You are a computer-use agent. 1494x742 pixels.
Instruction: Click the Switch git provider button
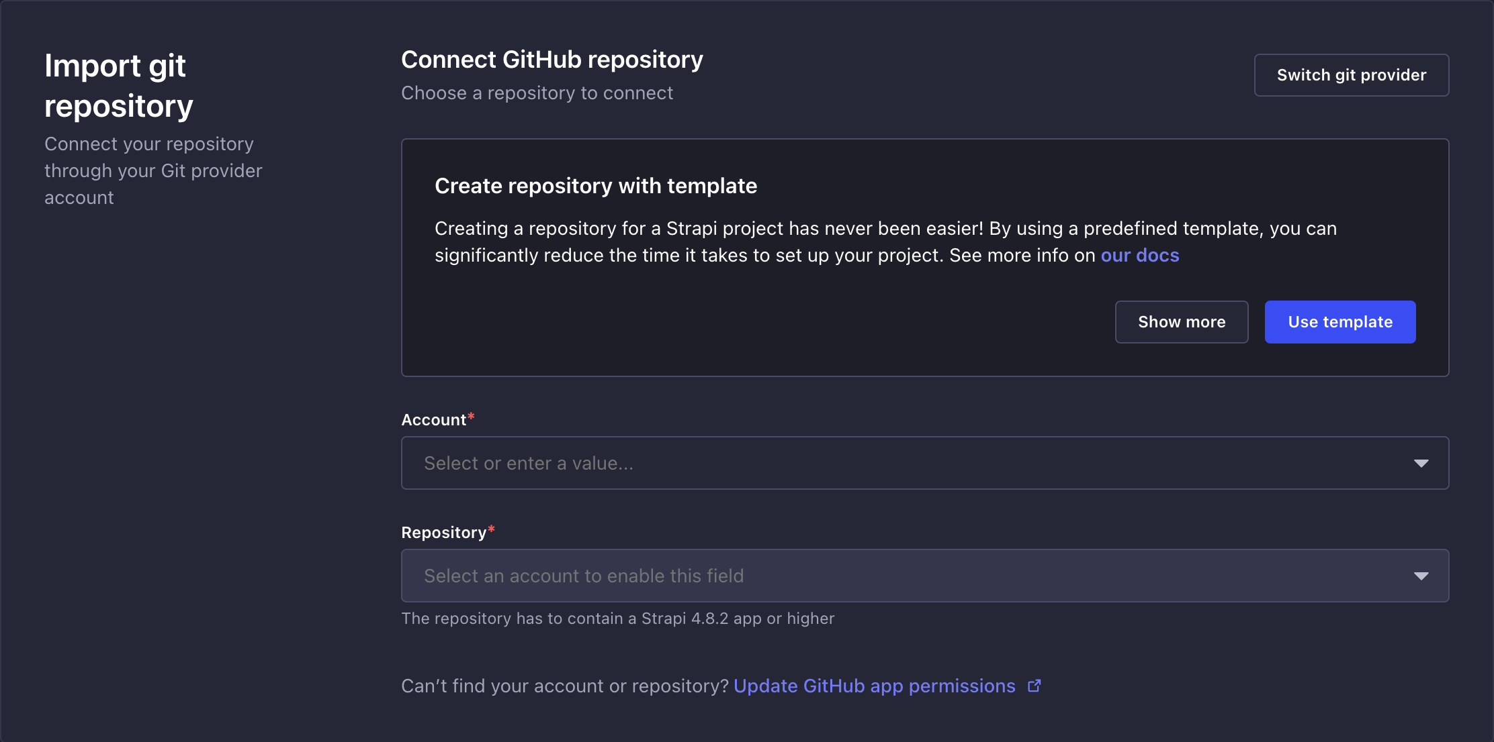1351,74
